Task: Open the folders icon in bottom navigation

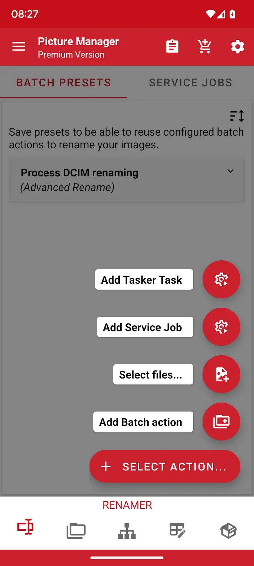Action: (x=76, y=531)
